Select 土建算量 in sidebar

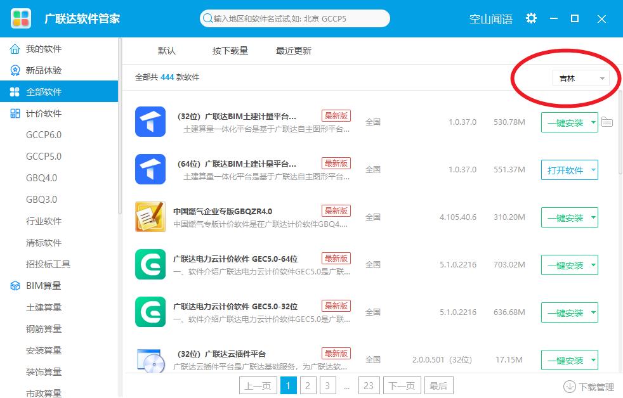click(x=44, y=307)
